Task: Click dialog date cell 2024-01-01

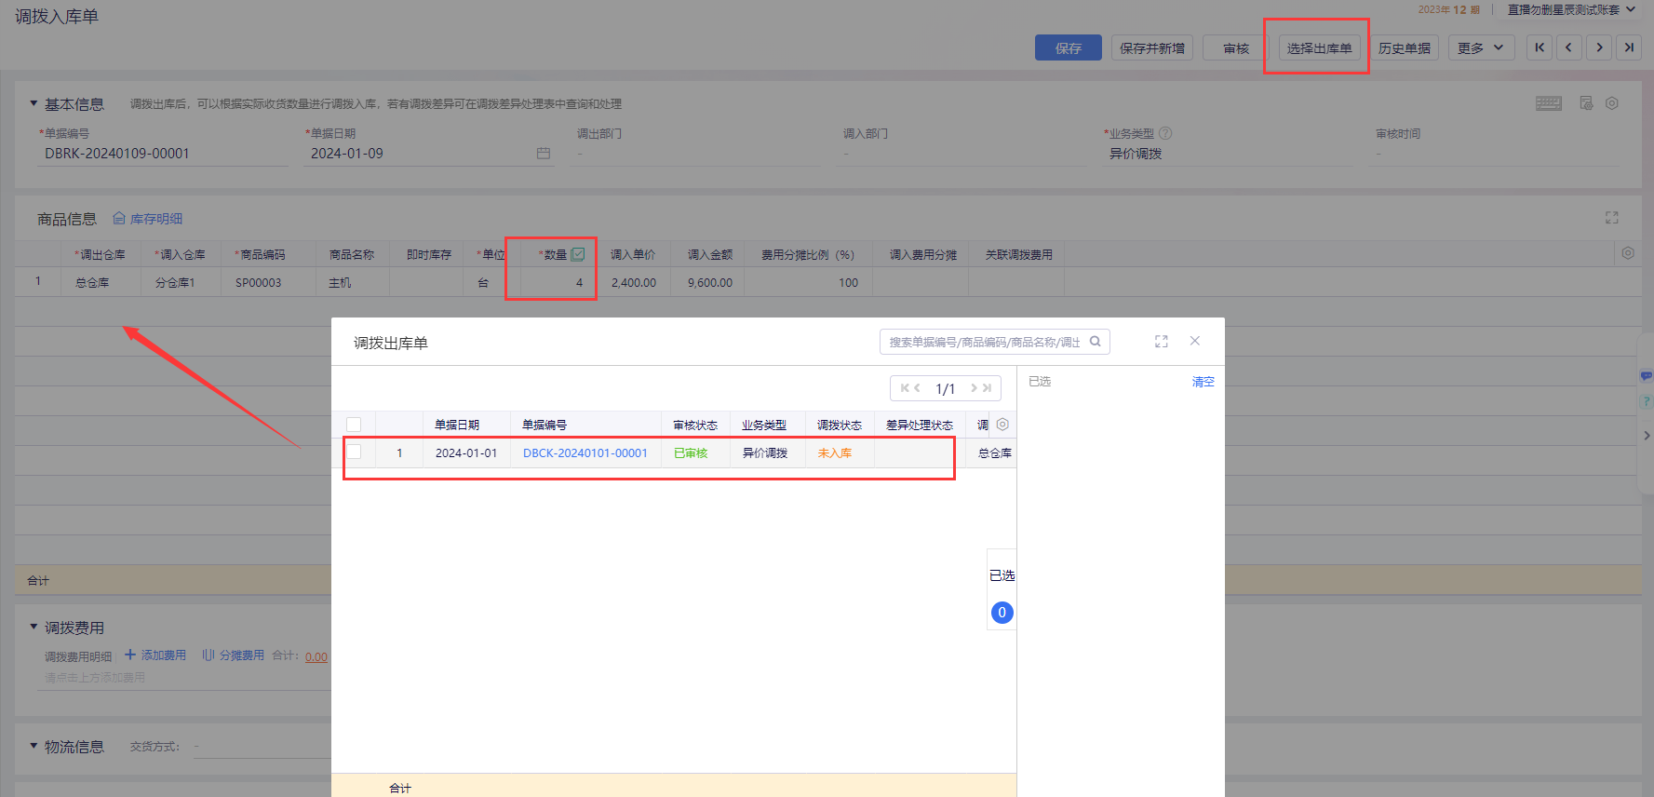Action: (x=466, y=453)
